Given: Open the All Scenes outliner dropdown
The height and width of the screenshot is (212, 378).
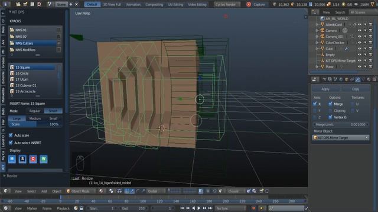Looking at the screenshot, I should [x=364, y=12].
